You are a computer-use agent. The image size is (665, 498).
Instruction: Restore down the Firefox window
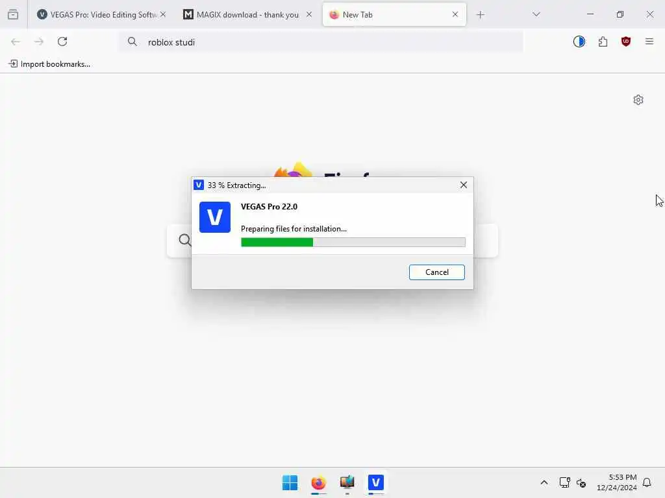(x=620, y=14)
